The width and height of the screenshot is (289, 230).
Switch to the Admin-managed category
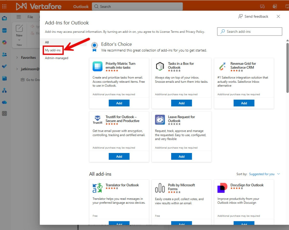pos(56,58)
